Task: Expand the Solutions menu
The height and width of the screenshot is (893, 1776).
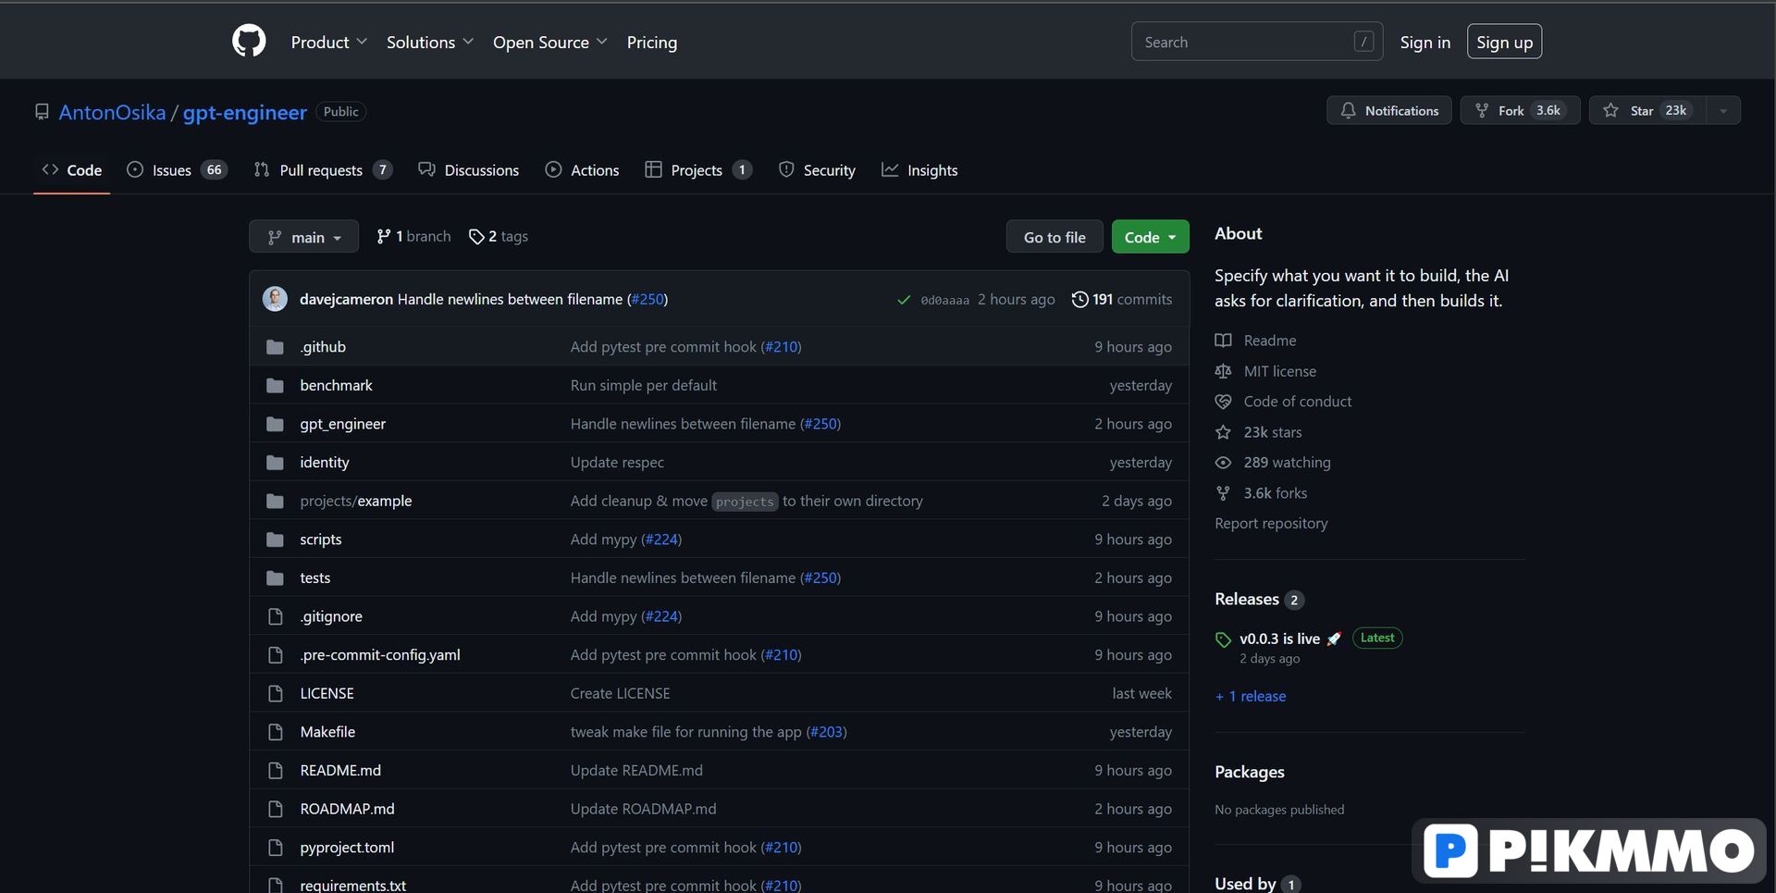Action: pyautogui.click(x=430, y=43)
